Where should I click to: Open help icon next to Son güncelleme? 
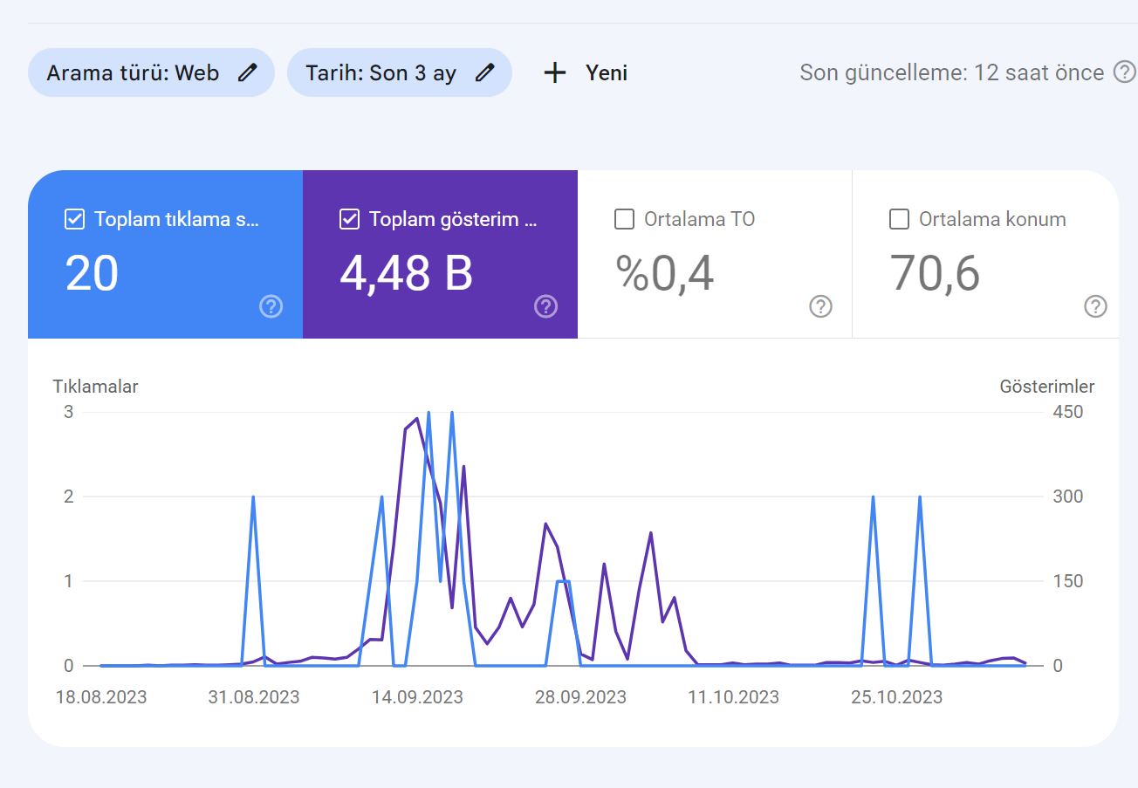[1125, 72]
